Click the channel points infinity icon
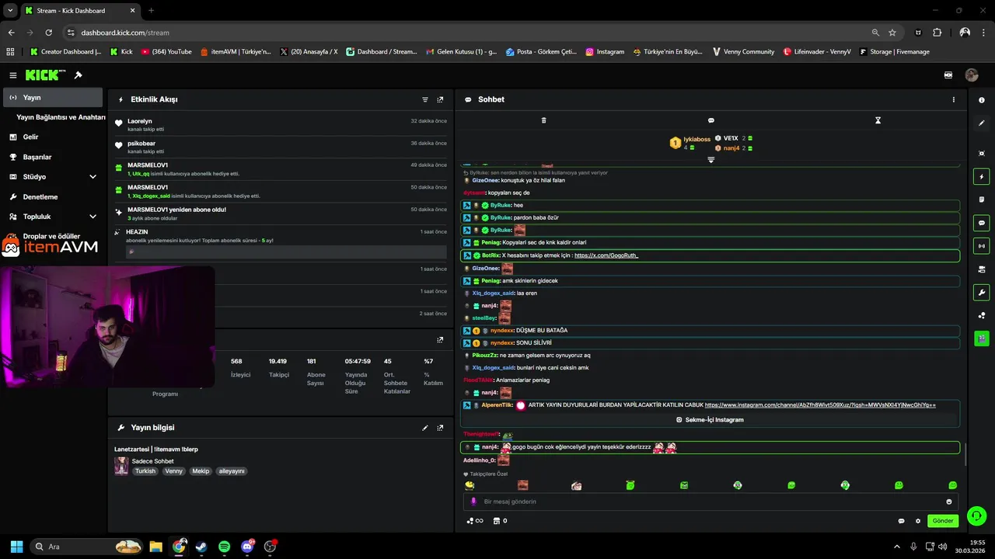This screenshot has width=995, height=559. click(x=474, y=521)
